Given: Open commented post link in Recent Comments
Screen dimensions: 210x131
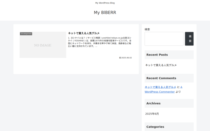Looking at the screenshot, I should [x=160, y=87].
